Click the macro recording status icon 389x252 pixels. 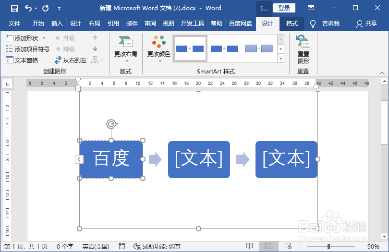click(122, 246)
